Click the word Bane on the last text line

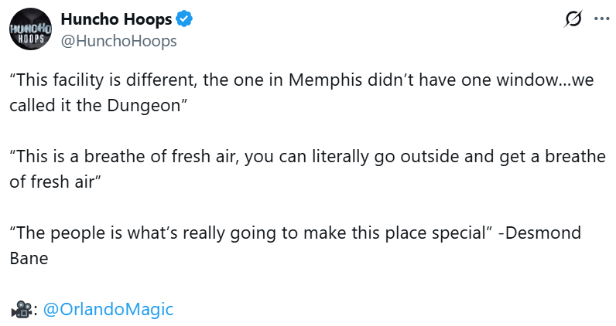point(29,259)
